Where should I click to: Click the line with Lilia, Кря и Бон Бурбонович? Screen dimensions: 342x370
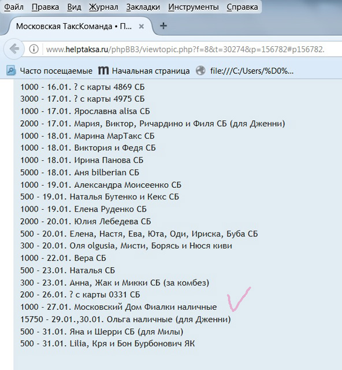pos(107,343)
